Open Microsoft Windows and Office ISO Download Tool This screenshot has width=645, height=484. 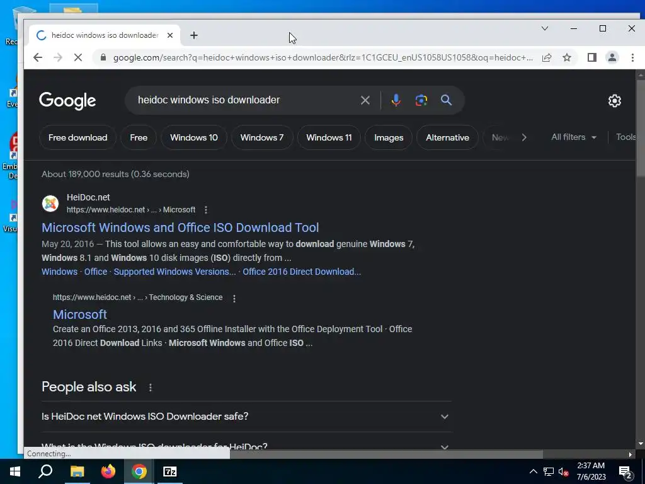[x=180, y=228]
